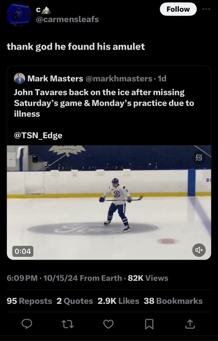Viewport: 218px width, 341px height.
Task: View the 2 Quotes list
Action: [x=75, y=301]
